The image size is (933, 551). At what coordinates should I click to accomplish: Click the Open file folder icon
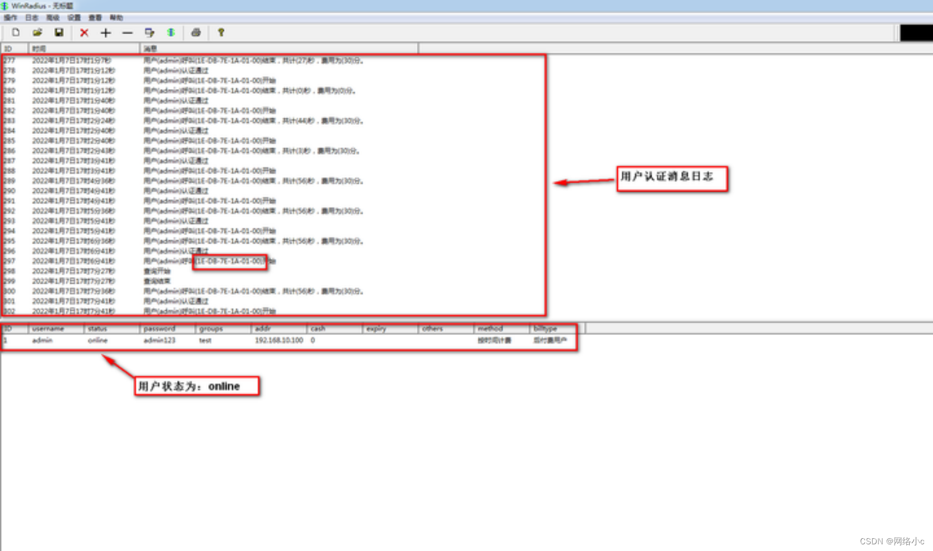(x=37, y=32)
